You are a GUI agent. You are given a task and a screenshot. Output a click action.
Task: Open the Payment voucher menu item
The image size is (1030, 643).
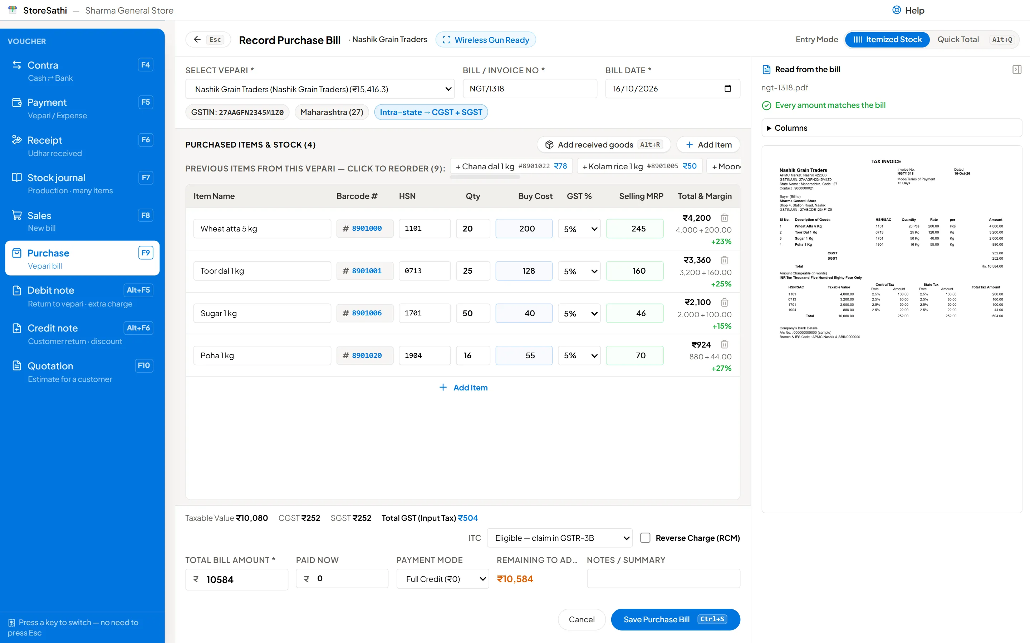82,109
